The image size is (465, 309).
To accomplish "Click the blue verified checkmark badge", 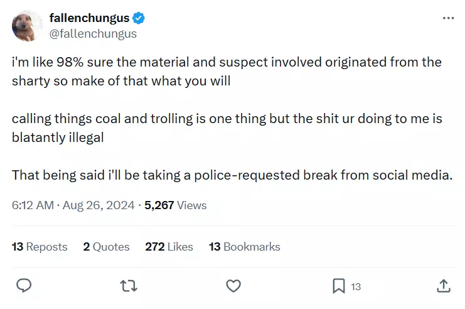I will [139, 18].
